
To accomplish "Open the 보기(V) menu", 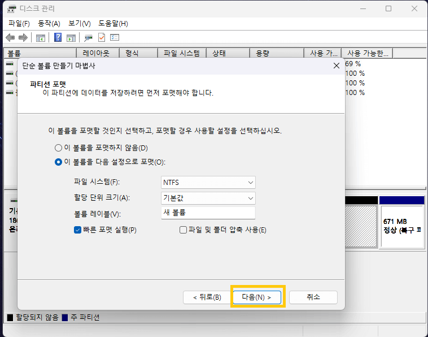I will point(80,24).
